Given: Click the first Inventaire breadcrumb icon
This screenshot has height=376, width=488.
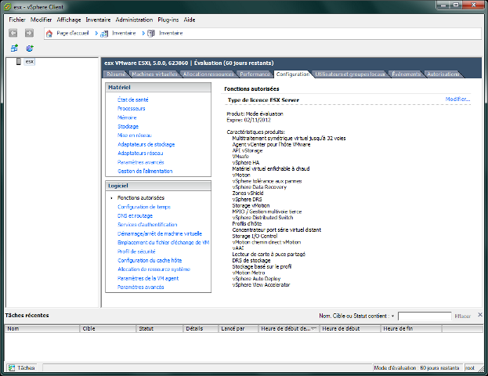Looking at the screenshot, I should 104,34.
